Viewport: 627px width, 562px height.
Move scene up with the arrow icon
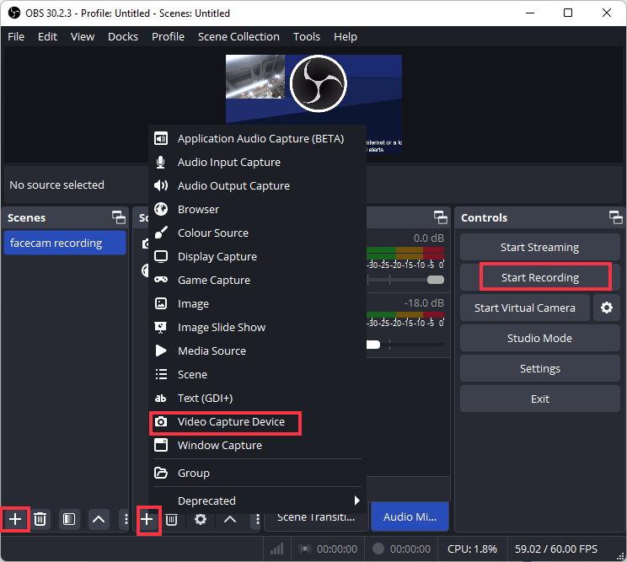click(99, 519)
